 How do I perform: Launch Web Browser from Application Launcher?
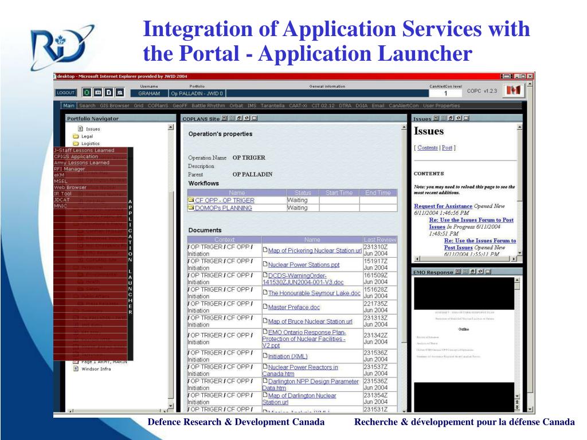[x=90, y=187]
